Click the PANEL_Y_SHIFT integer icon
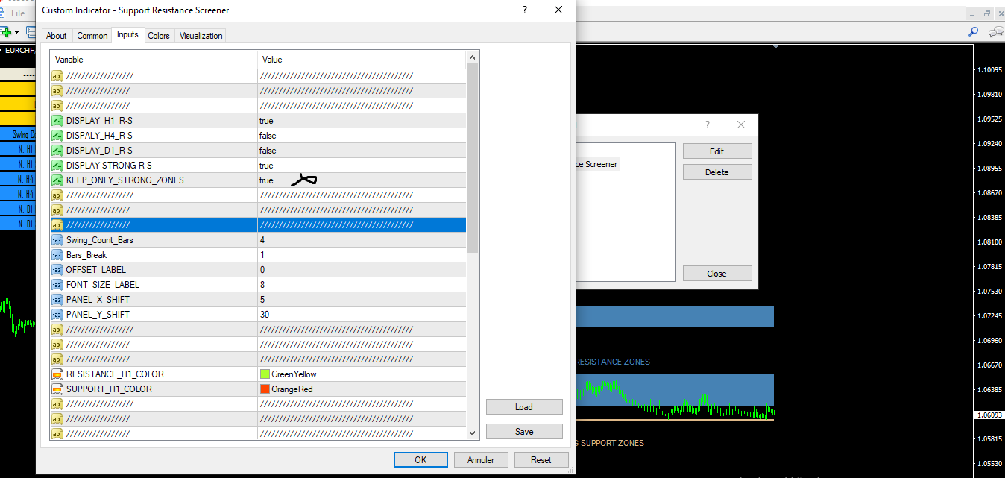 pyautogui.click(x=57, y=315)
